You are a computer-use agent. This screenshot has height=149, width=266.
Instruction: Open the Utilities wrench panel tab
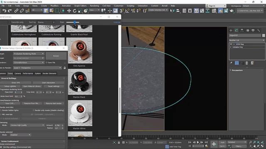pyautogui.click(x=259, y=30)
